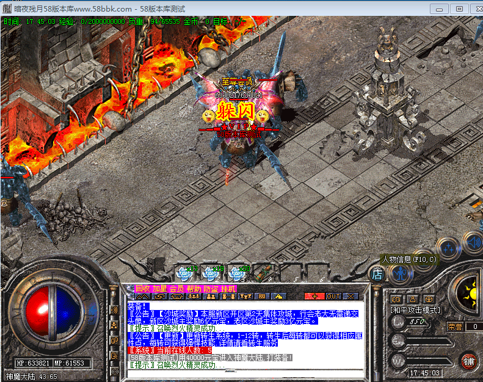Screen dimensions: 483x382
Task: Open the 回收 recycle menu
Action: pos(143,289)
